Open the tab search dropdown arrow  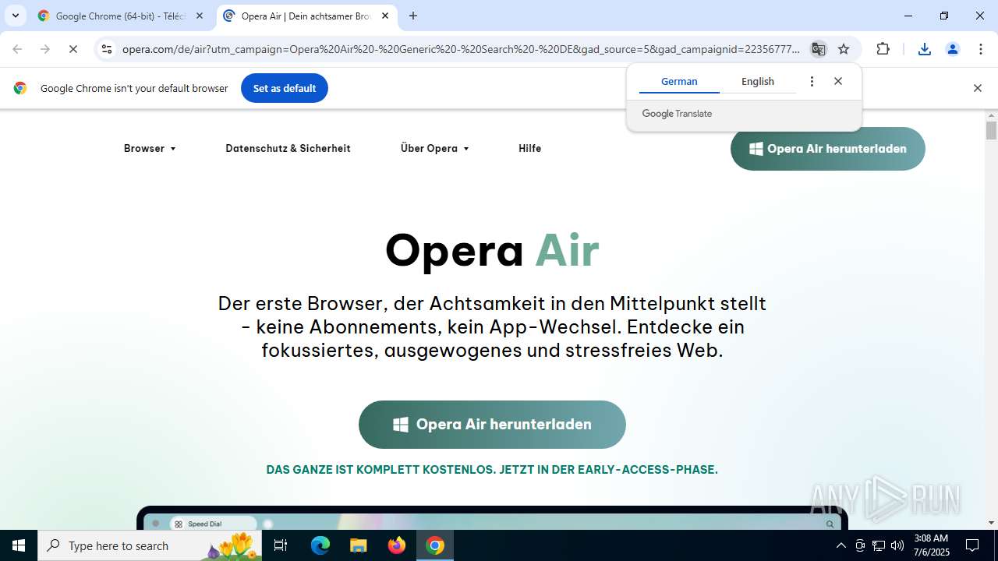[x=15, y=16]
